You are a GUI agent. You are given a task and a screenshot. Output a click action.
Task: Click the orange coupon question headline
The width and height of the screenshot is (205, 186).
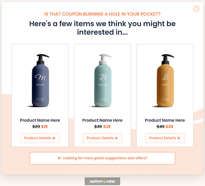tap(102, 14)
